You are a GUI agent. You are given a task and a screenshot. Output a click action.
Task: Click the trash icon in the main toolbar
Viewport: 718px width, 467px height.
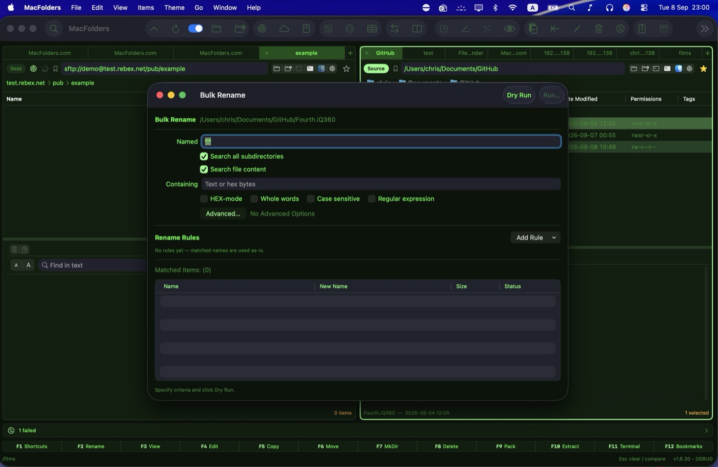click(x=599, y=29)
